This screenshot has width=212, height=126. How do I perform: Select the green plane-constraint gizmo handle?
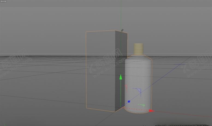coord(141,105)
